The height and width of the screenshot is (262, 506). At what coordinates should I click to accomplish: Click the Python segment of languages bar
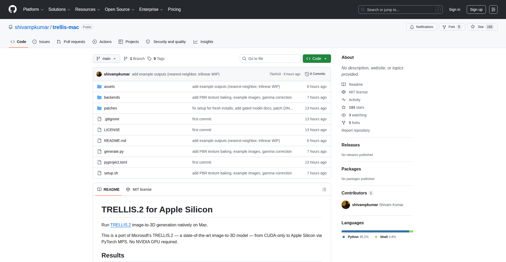click(x=375, y=231)
